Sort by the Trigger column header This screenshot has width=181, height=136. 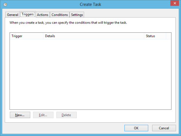27,36
